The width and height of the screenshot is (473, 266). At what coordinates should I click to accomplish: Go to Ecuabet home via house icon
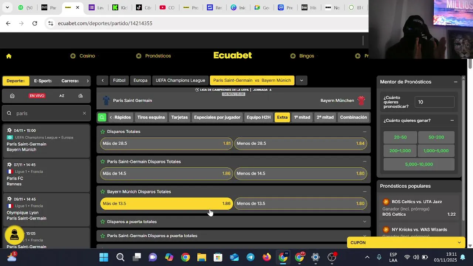(x=9, y=56)
